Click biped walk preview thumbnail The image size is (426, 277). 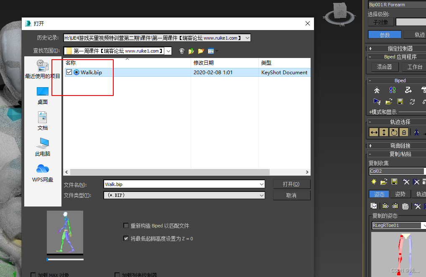tap(65, 232)
